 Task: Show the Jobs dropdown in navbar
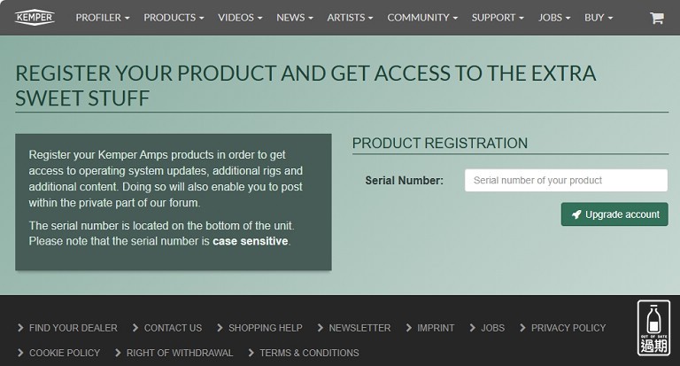tap(554, 18)
